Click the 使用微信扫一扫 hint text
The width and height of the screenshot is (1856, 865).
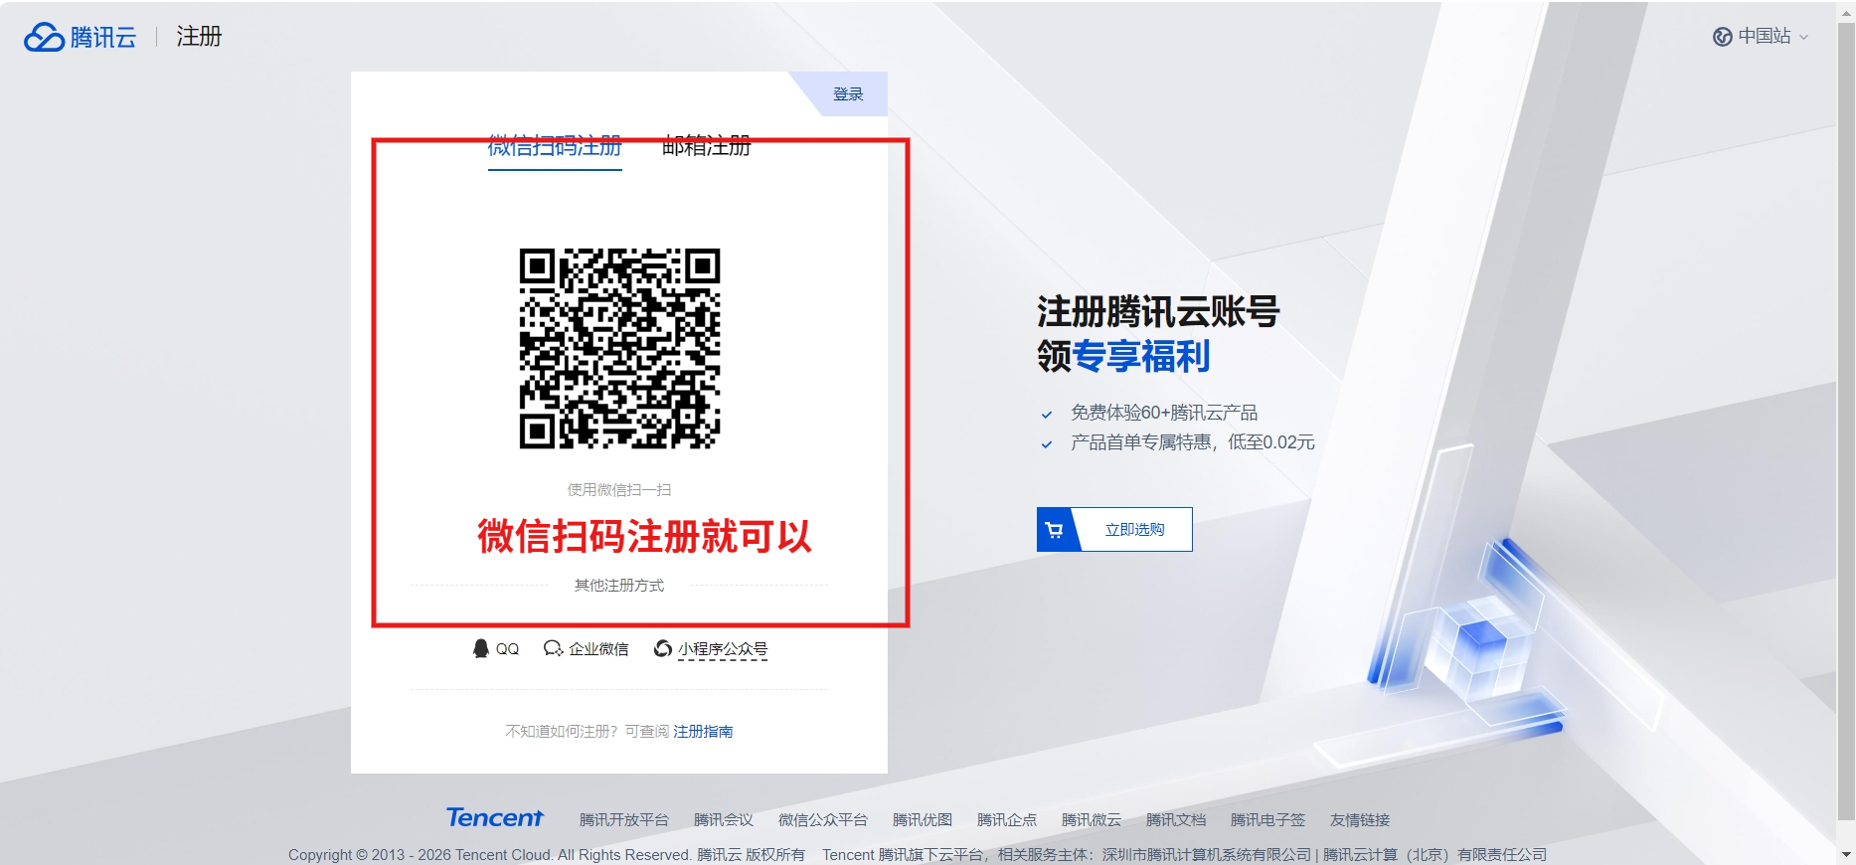click(x=619, y=490)
